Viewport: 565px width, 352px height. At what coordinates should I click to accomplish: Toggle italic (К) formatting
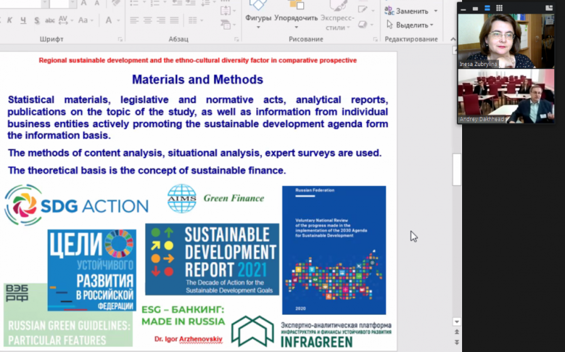(x=9, y=20)
